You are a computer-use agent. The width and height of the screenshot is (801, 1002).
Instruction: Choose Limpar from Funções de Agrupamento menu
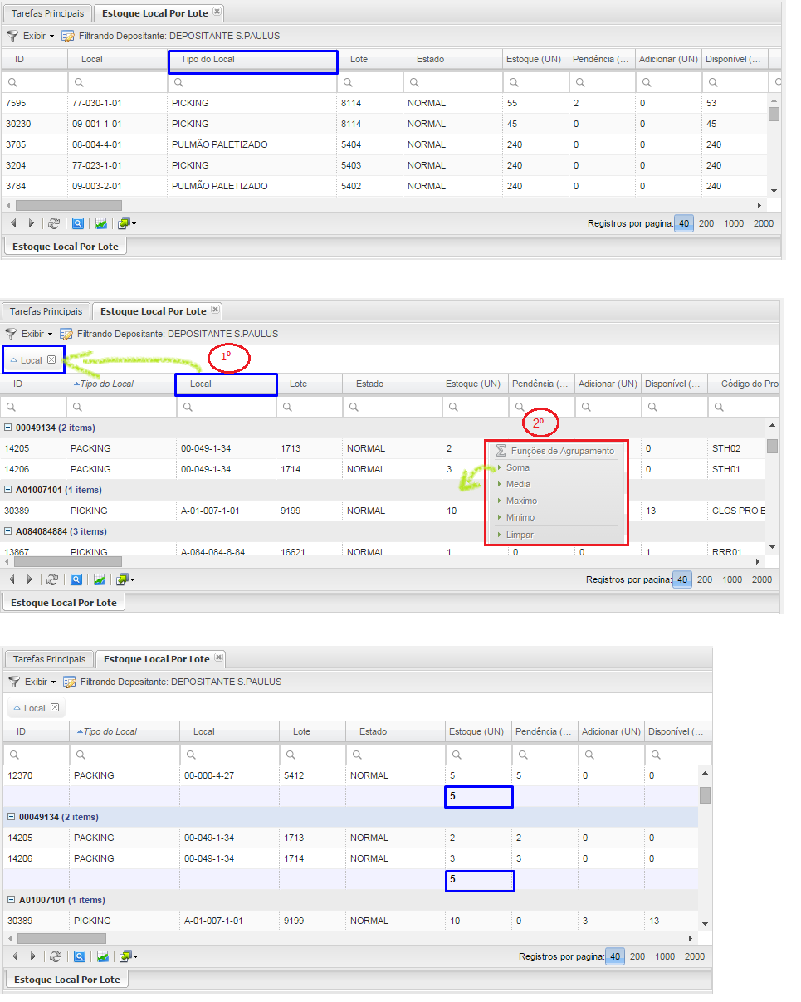click(520, 535)
